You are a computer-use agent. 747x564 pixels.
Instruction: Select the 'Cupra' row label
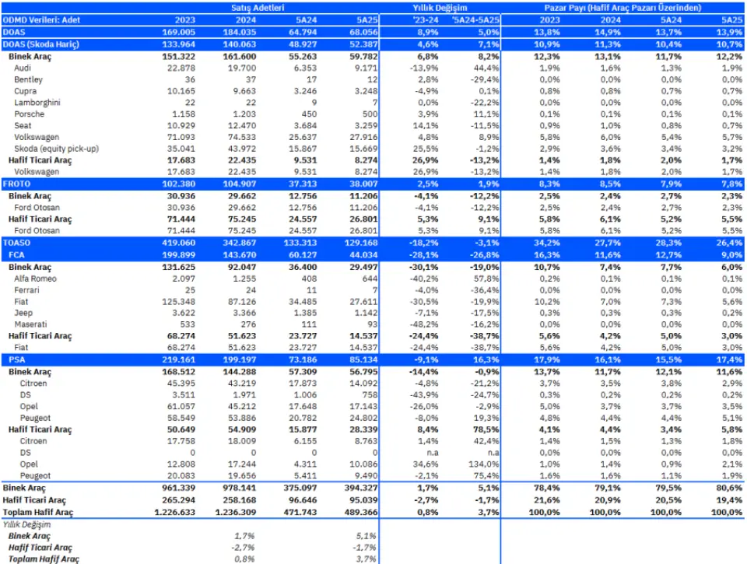pyautogui.click(x=25, y=91)
